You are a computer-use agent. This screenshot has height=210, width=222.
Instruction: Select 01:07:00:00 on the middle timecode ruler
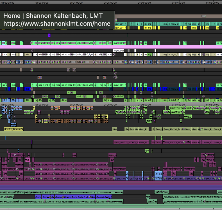(178, 104)
